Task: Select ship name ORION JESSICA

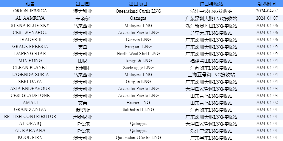Action: point(30,11)
